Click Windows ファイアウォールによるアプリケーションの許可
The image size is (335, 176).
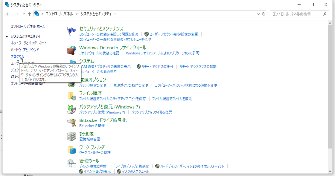coord(163,53)
